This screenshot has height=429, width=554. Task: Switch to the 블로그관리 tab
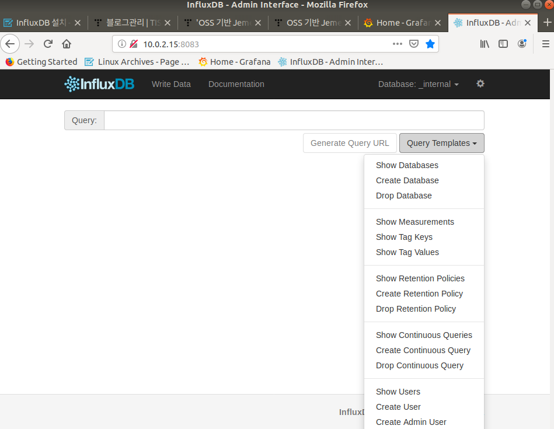pos(132,23)
